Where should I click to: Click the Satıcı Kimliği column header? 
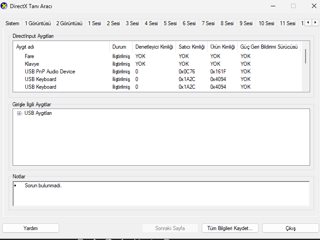192,47
